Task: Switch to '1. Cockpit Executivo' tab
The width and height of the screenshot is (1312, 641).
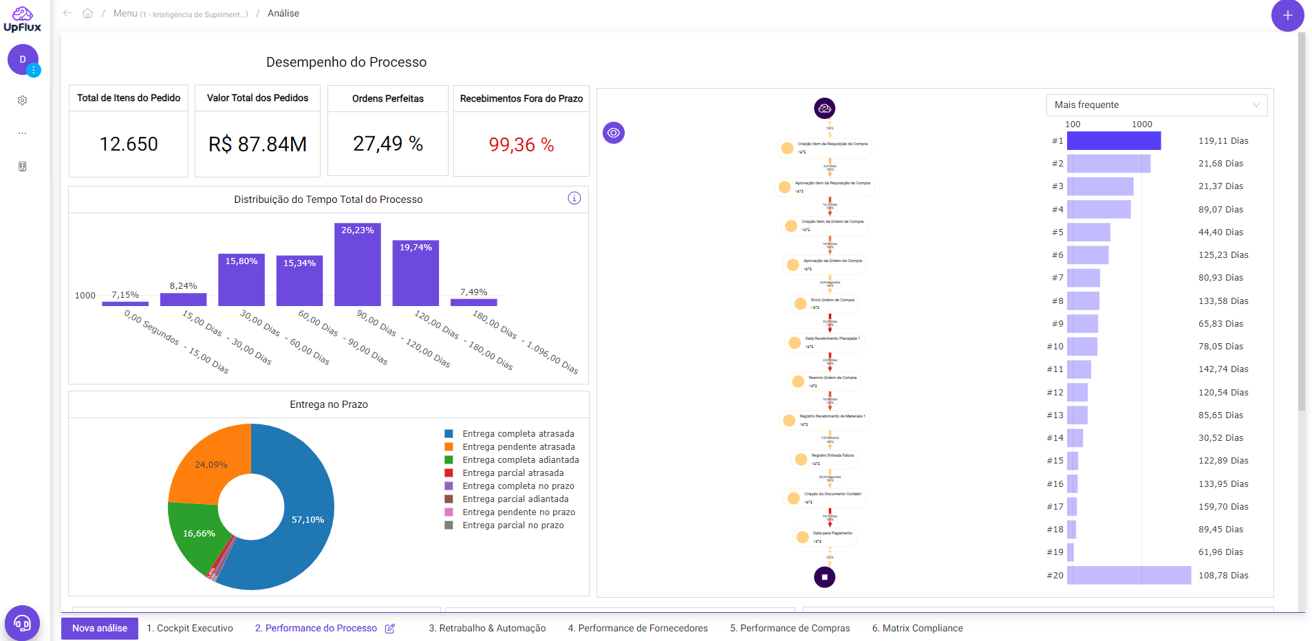Action: click(x=190, y=629)
